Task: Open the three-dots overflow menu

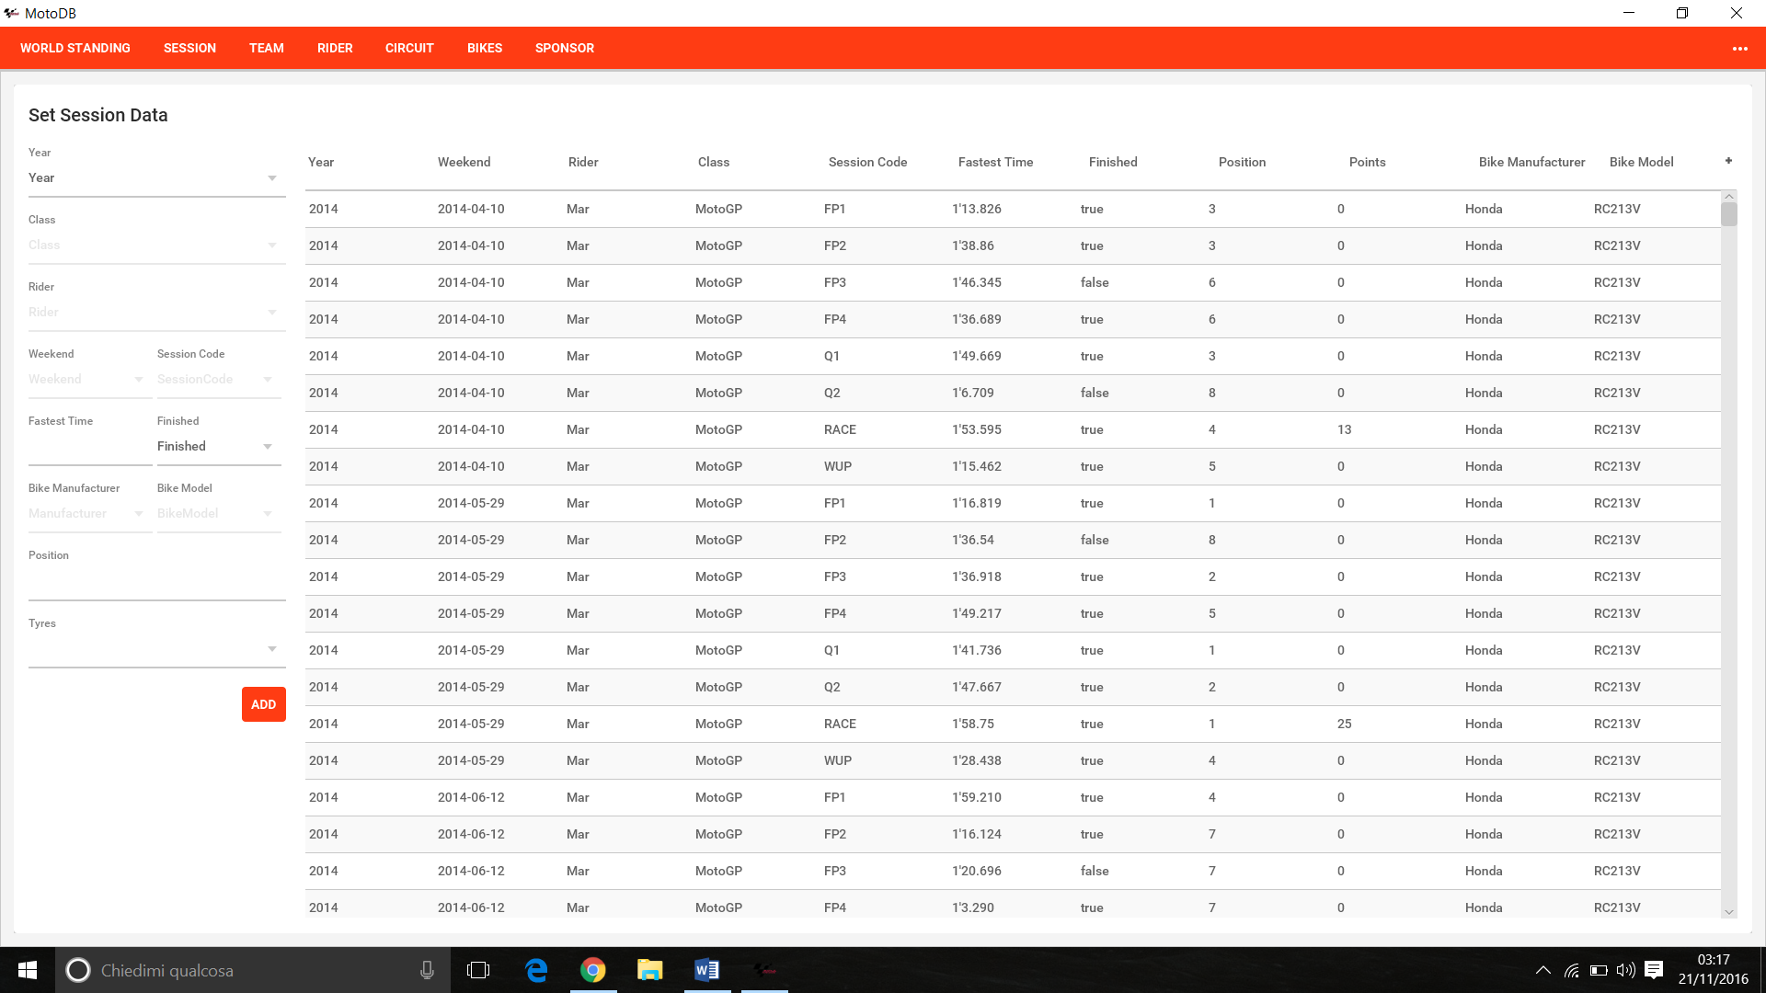Action: [x=1739, y=49]
